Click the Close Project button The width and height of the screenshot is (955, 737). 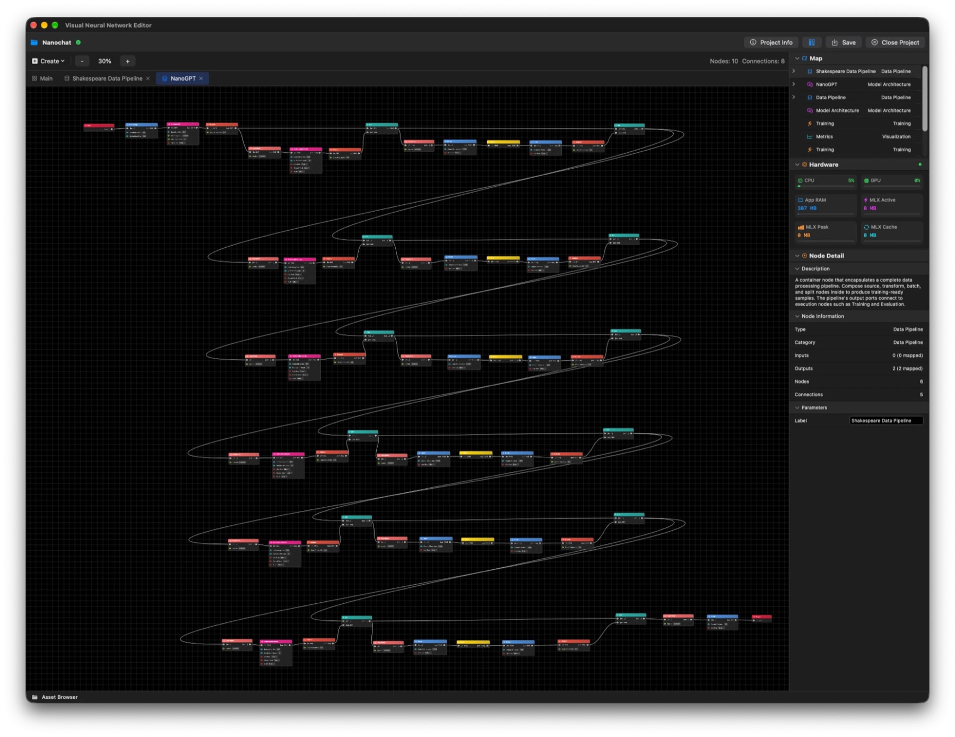pos(896,42)
